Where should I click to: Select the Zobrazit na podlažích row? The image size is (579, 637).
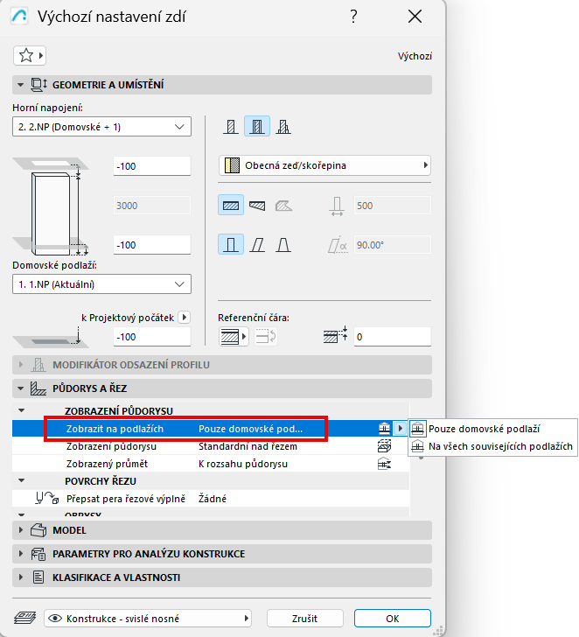tap(211, 429)
